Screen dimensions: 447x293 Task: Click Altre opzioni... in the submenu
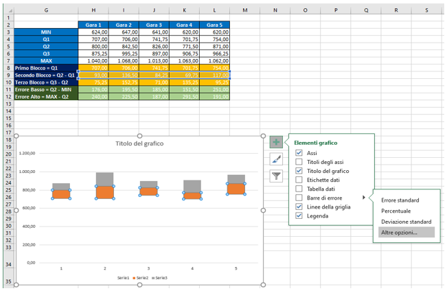[399, 233]
